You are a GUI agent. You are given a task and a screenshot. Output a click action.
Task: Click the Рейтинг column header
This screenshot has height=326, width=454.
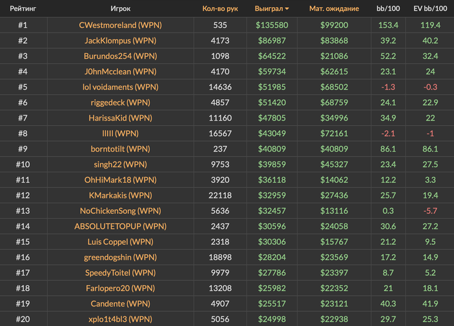(23, 9)
